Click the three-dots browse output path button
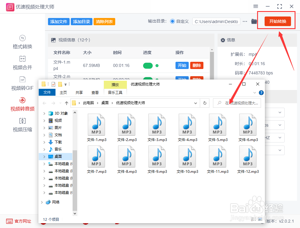This screenshot has height=228, width=300. [x=245, y=21]
